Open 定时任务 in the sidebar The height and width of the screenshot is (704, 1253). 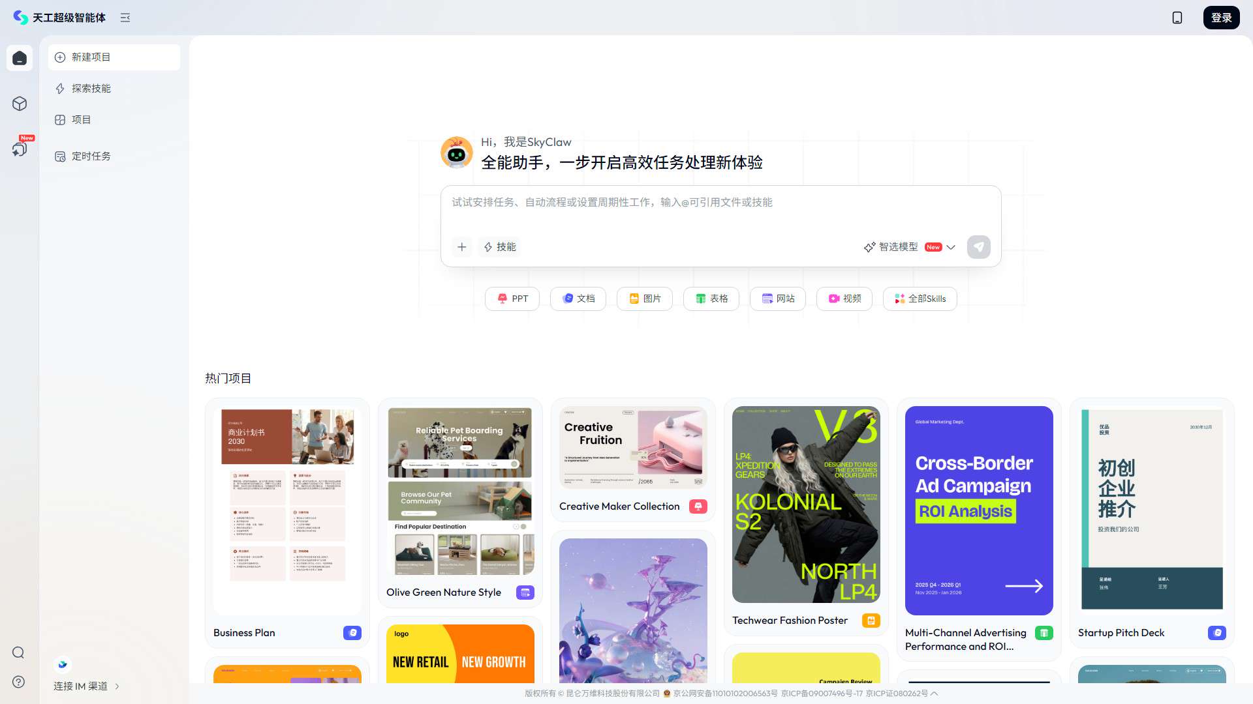pyautogui.click(x=114, y=156)
